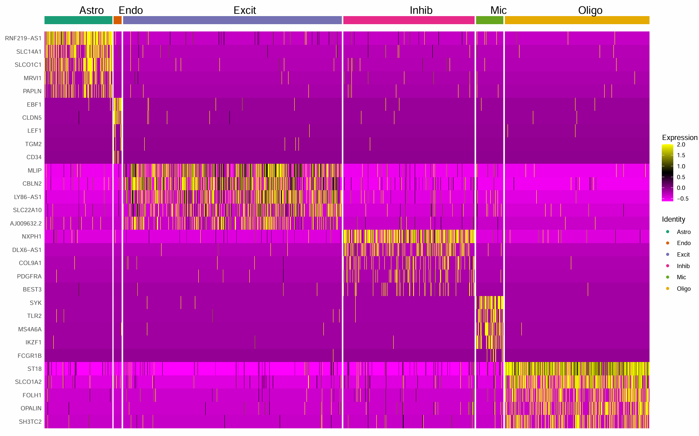Viewport: 699px width, 436px height.
Task: Click the Oligo legend dot
Action: coord(668,288)
